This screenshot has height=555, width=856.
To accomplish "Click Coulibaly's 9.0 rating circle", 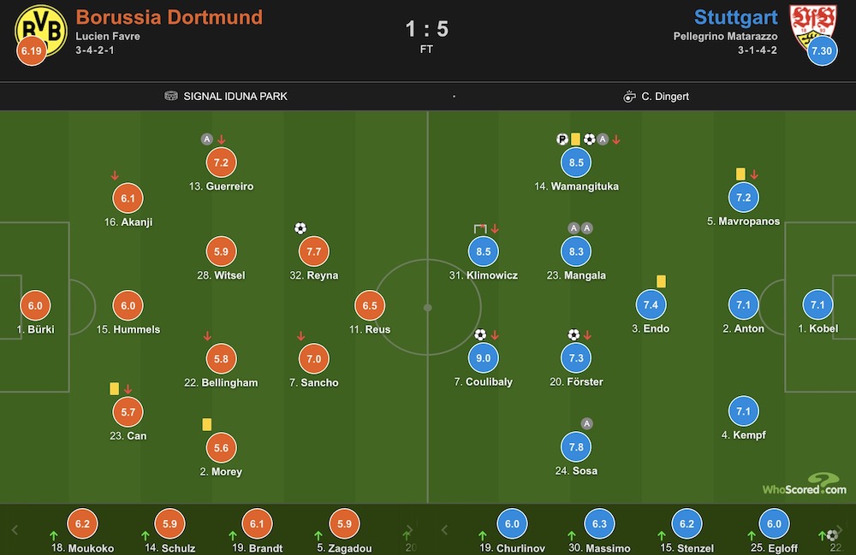I will pyautogui.click(x=483, y=358).
